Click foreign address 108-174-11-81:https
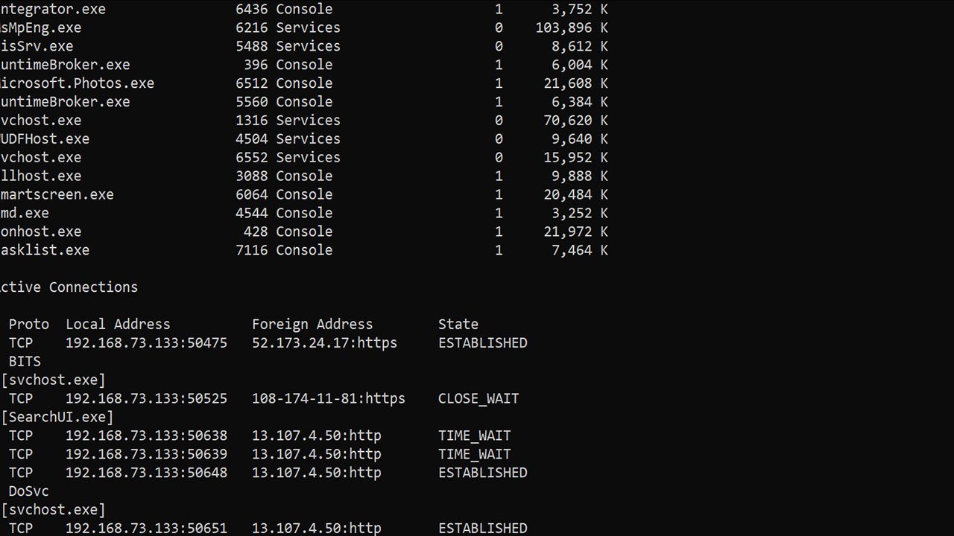This screenshot has height=536, width=954. pyautogui.click(x=329, y=399)
